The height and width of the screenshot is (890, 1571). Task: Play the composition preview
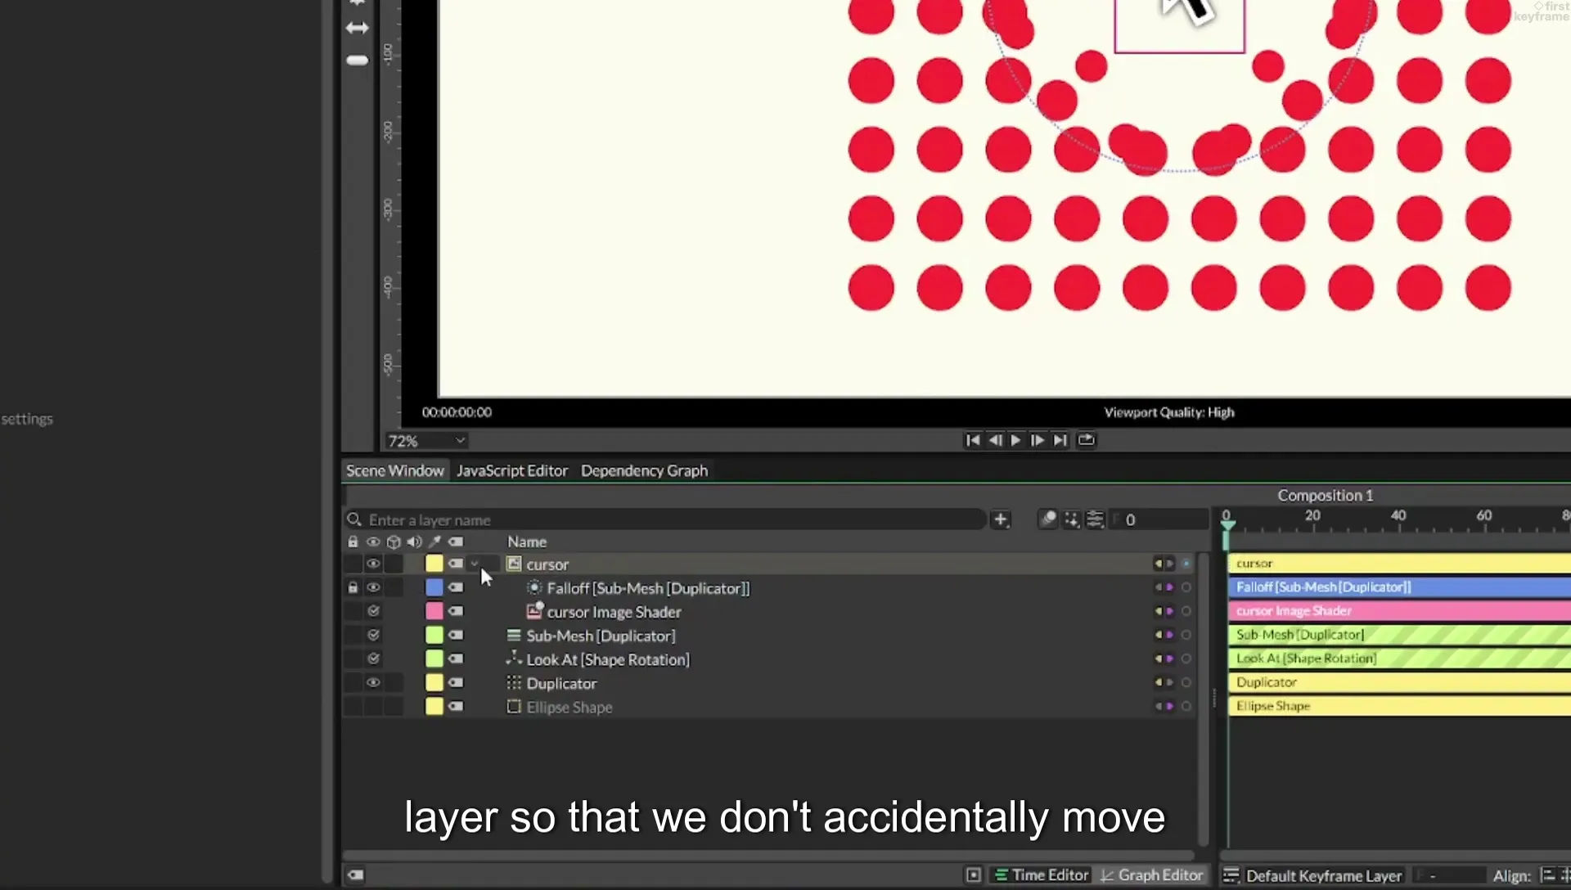pos(1015,440)
